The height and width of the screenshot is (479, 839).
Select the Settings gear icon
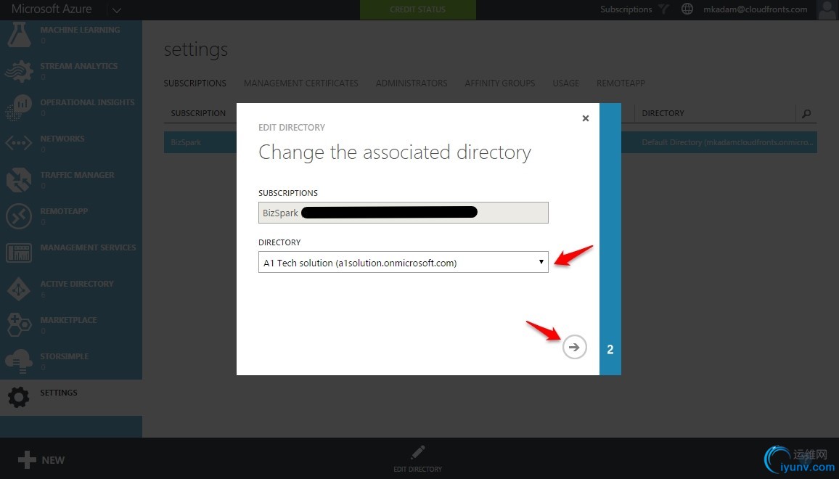[x=19, y=398]
